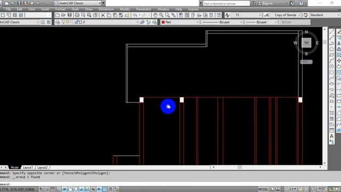Image resolution: width=341 pixels, height=192 pixels.
Task: Select the Zoom Realtime magnifier icon
Action: click(161, 15)
